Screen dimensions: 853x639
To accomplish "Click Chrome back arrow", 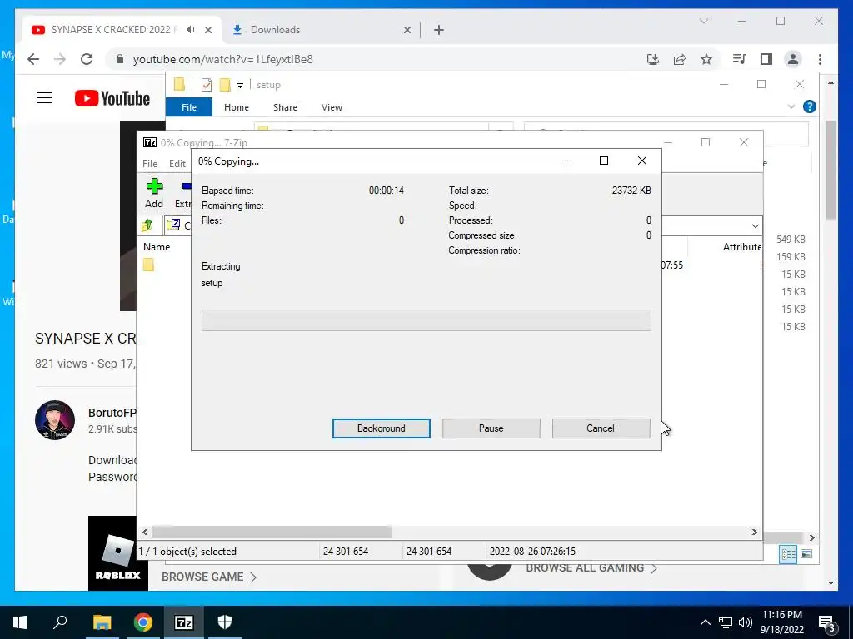I will click(33, 59).
